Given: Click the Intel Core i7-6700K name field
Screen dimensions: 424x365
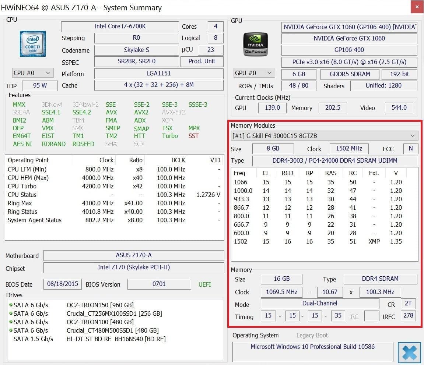Looking at the screenshot, I should (120, 26).
